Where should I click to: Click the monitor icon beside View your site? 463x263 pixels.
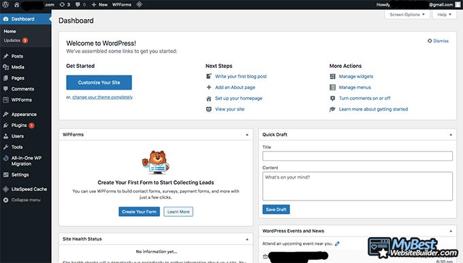point(209,109)
